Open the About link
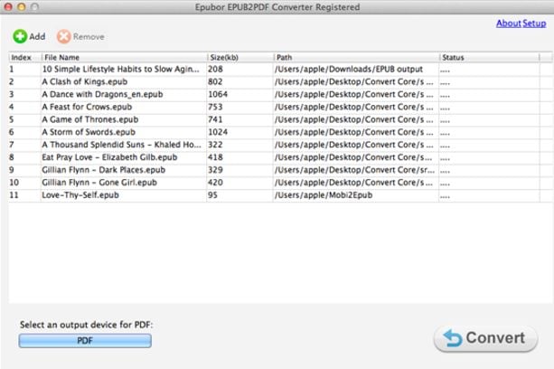554x369 pixels. (x=509, y=24)
